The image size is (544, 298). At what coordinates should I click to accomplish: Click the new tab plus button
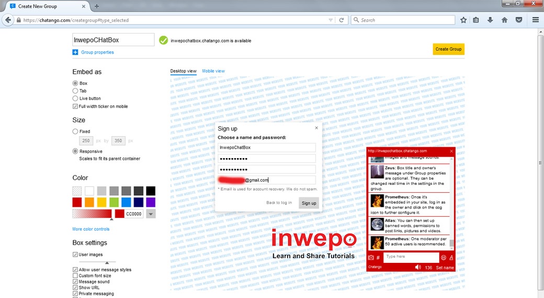point(96,6)
